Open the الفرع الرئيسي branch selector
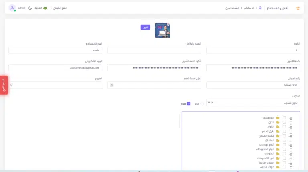308x172 pixels. tap(58, 8)
